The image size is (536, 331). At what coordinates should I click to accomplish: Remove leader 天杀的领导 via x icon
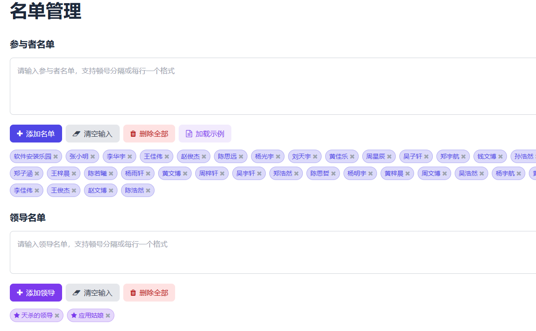(57, 316)
